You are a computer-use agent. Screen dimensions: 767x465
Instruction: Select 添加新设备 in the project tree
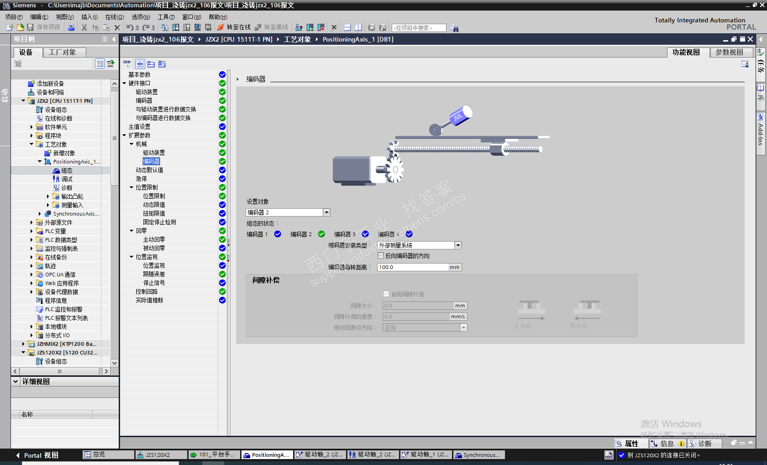[50, 84]
